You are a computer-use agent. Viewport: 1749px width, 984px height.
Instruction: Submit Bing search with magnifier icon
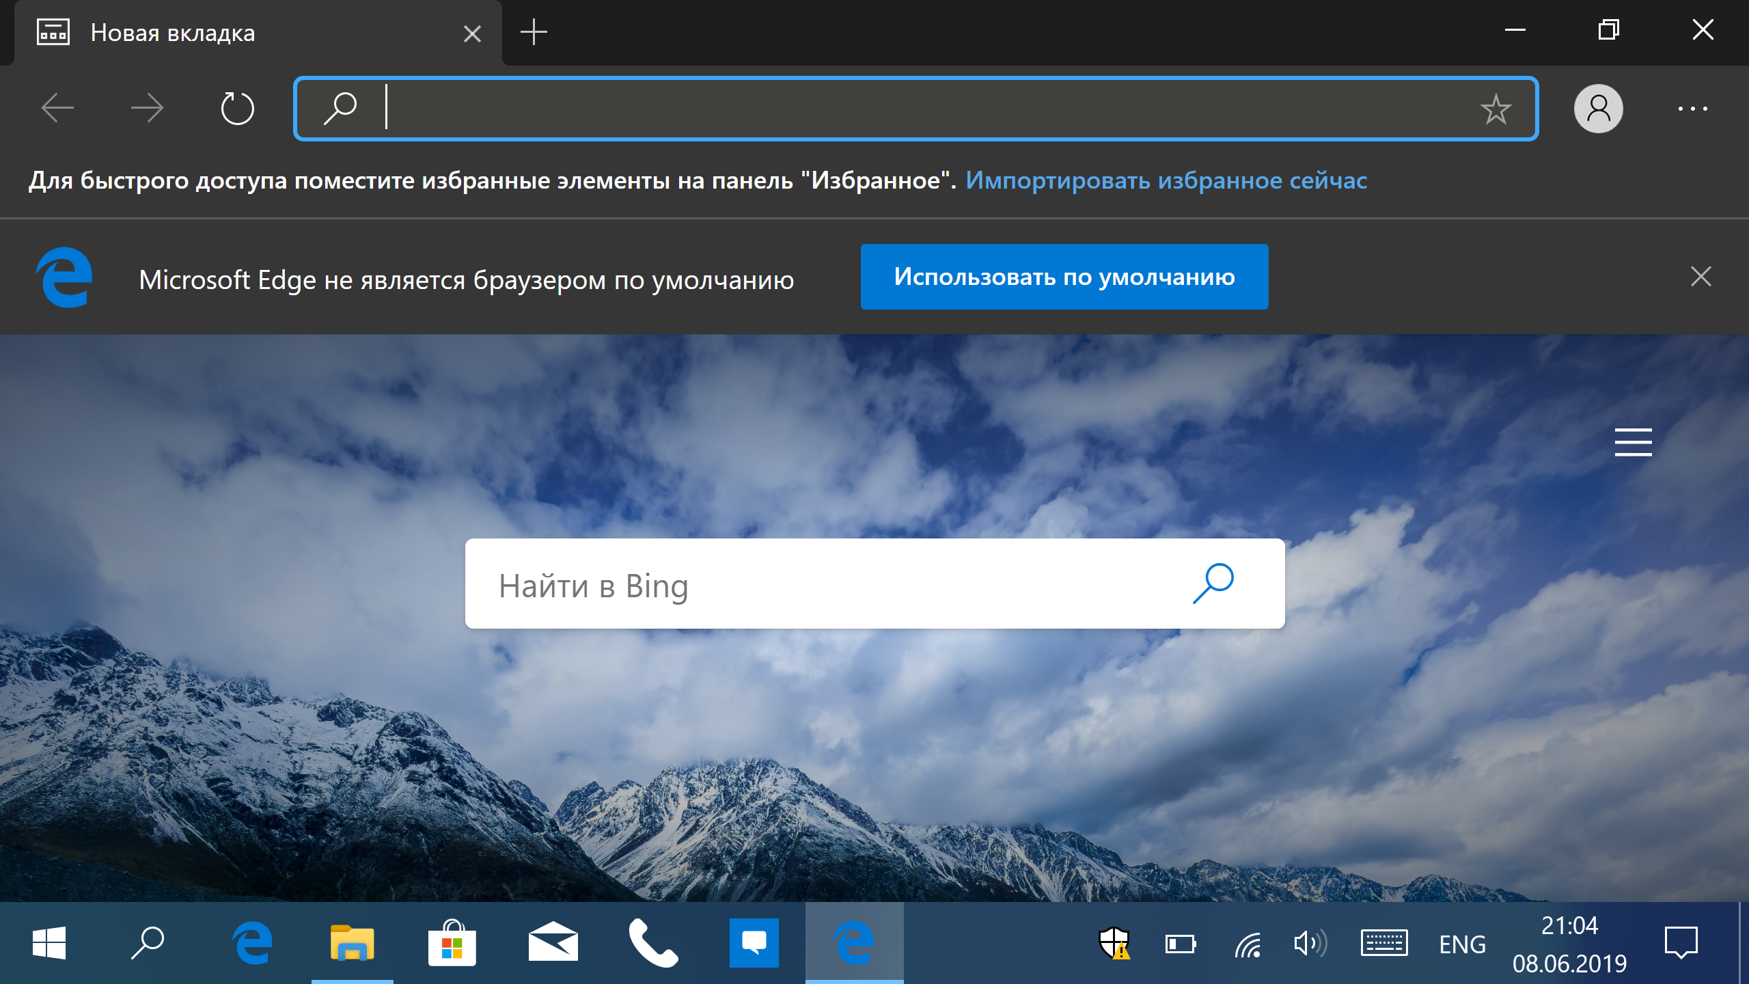pyautogui.click(x=1213, y=584)
